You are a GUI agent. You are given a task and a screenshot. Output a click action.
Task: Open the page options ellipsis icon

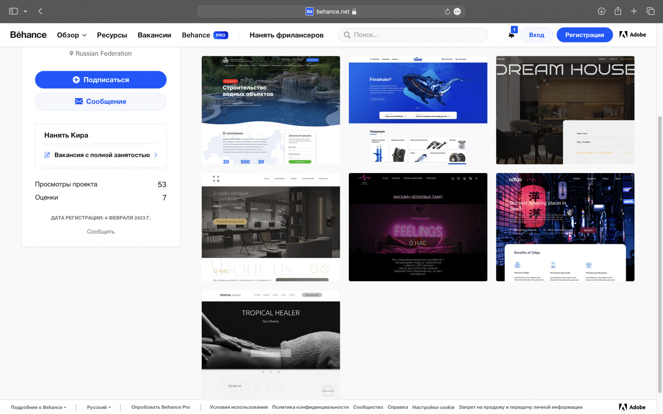click(457, 12)
